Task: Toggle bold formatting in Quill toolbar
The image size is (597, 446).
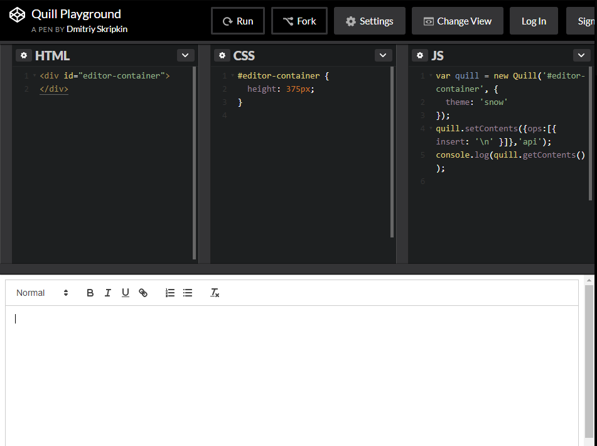Action: tap(90, 293)
